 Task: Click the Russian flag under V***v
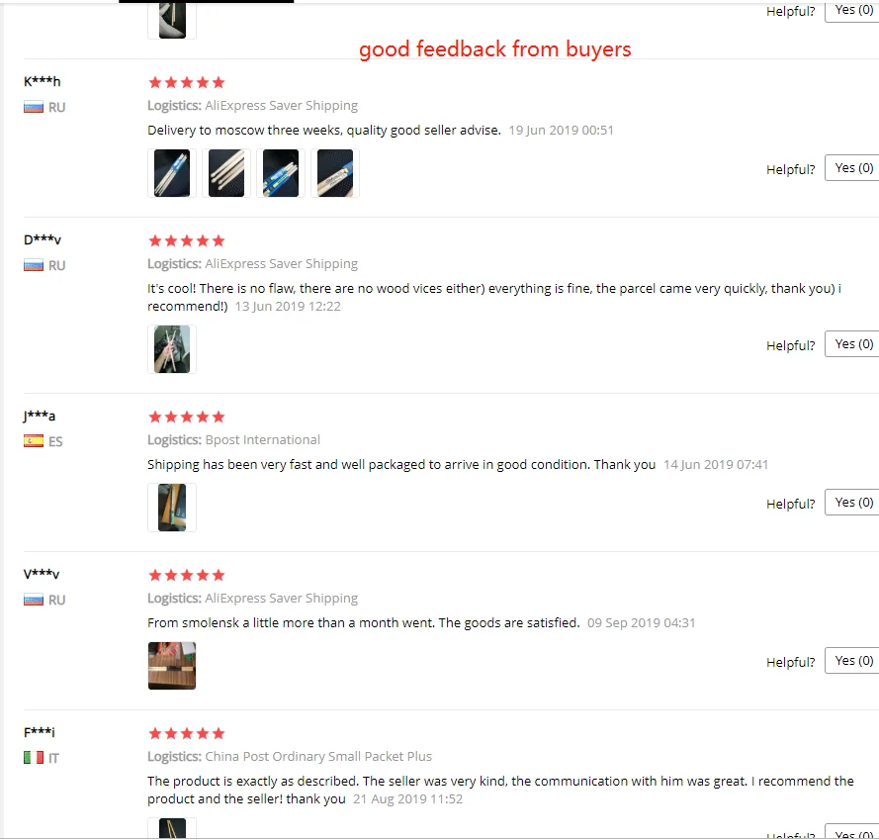pos(34,600)
